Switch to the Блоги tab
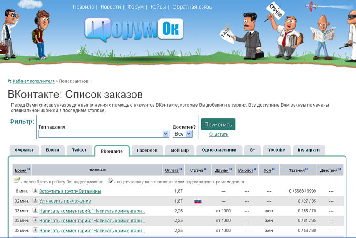The height and width of the screenshot is (238, 356). point(52,150)
